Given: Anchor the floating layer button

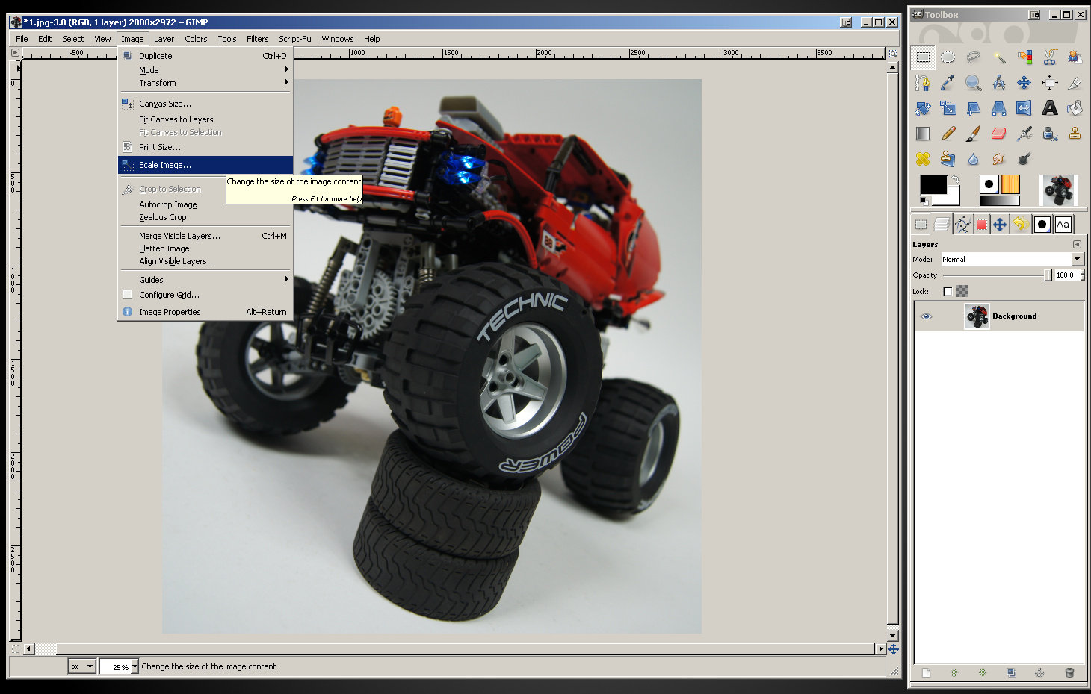Looking at the screenshot, I should [1039, 673].
